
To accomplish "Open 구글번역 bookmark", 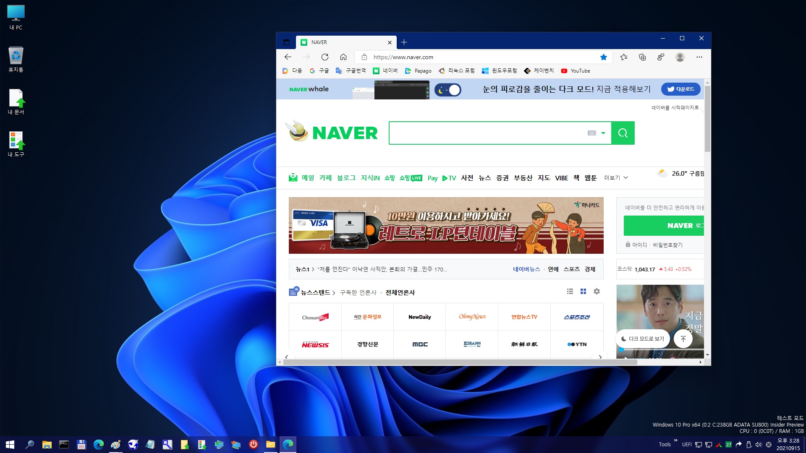I will point(351,71).
